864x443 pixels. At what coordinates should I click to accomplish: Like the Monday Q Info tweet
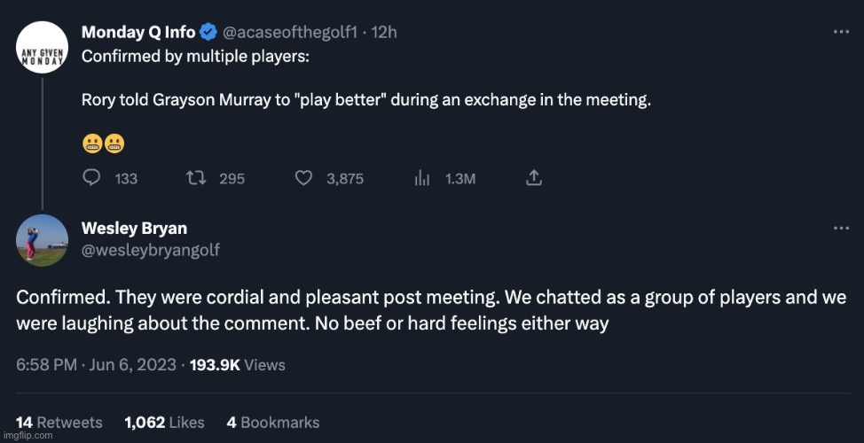(303, 178)
